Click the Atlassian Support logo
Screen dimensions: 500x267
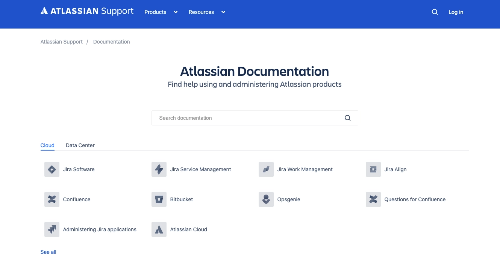[x=87, y=11]
